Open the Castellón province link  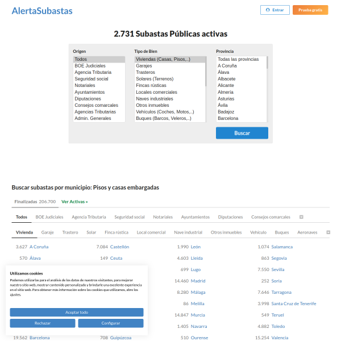[x=119, y=247]
